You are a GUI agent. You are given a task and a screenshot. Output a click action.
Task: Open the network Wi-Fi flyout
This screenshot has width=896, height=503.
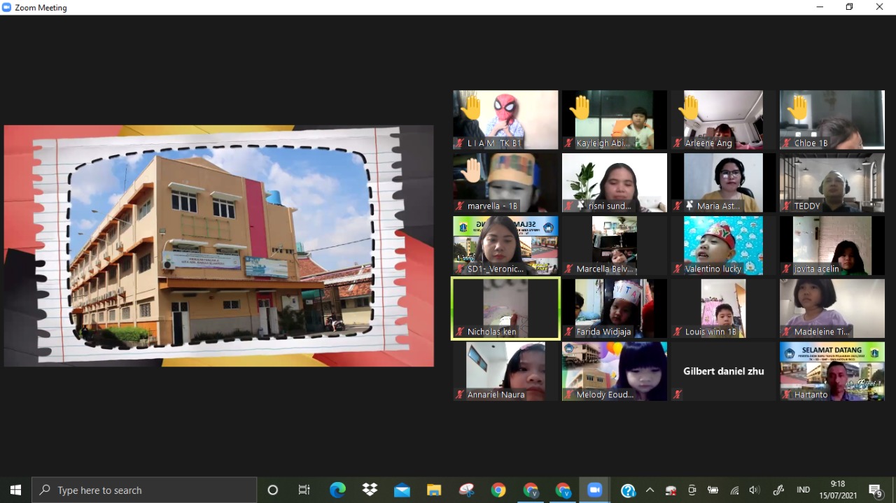(x=734, y=490)
